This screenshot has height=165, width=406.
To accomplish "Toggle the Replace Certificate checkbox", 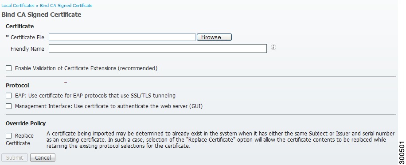I will [9, 135].
